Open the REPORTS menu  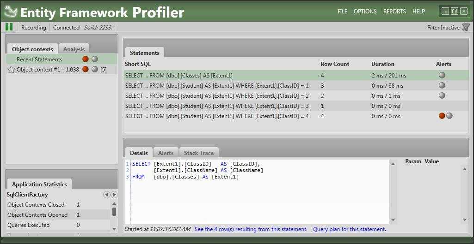(394, 12)
